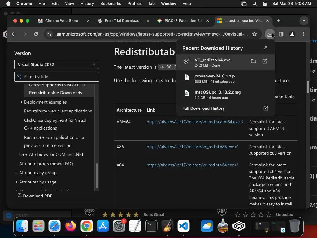Open VC_redist.x64.exe download with external icon
The image size is (317, 238).
[265, 61]
